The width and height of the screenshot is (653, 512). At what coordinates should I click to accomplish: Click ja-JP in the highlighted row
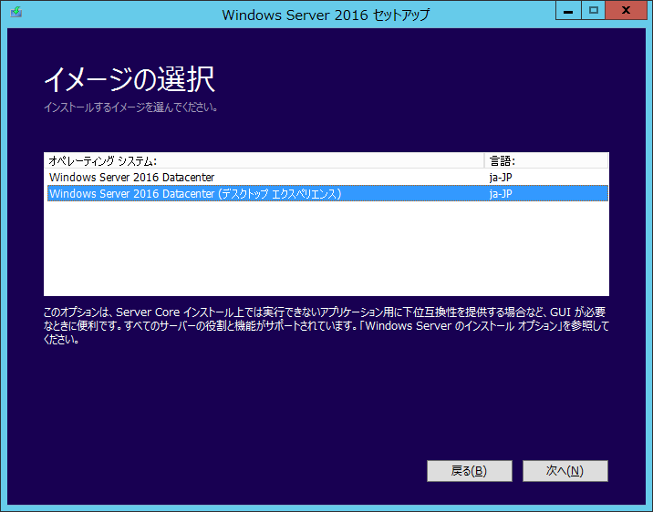(501, 194)
